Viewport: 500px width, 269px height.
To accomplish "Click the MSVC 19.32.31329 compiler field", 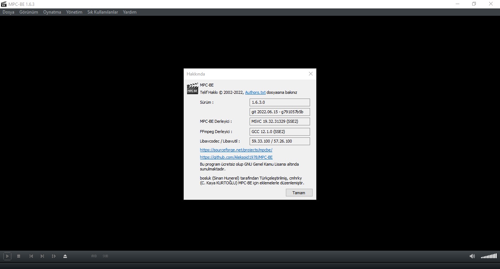I will 280,121.
